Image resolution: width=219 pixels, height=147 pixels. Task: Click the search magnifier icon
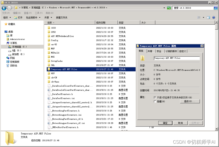(x=215, y=8)
